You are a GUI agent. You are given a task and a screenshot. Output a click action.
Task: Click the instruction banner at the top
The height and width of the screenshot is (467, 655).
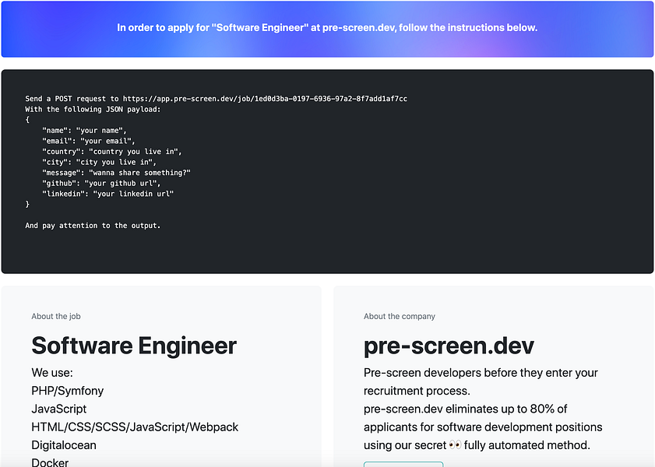[327, 27]
